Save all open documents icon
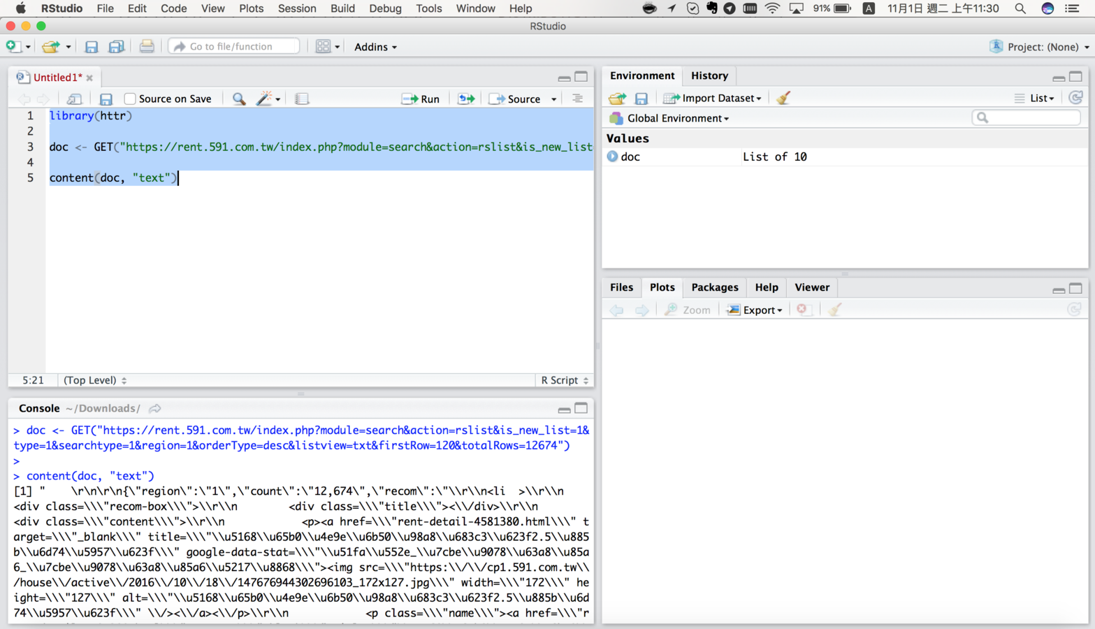 point(117,46)
